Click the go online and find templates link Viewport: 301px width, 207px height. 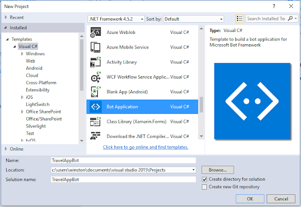coord(145,147)
